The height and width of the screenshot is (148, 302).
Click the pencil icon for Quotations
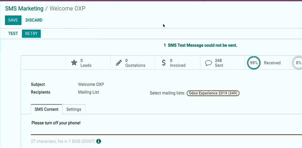point(119,63)
